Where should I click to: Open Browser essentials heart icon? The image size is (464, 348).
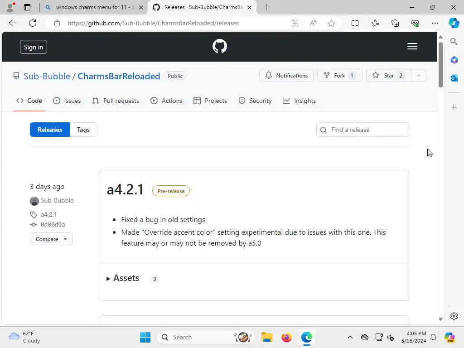coord(415,23)
